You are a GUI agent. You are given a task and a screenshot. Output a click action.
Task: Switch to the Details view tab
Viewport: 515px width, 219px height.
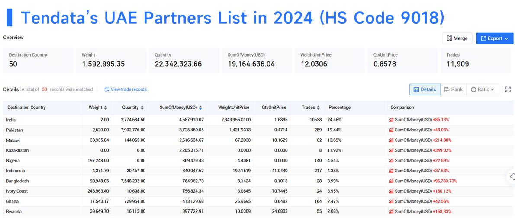[x=425, y=89]
